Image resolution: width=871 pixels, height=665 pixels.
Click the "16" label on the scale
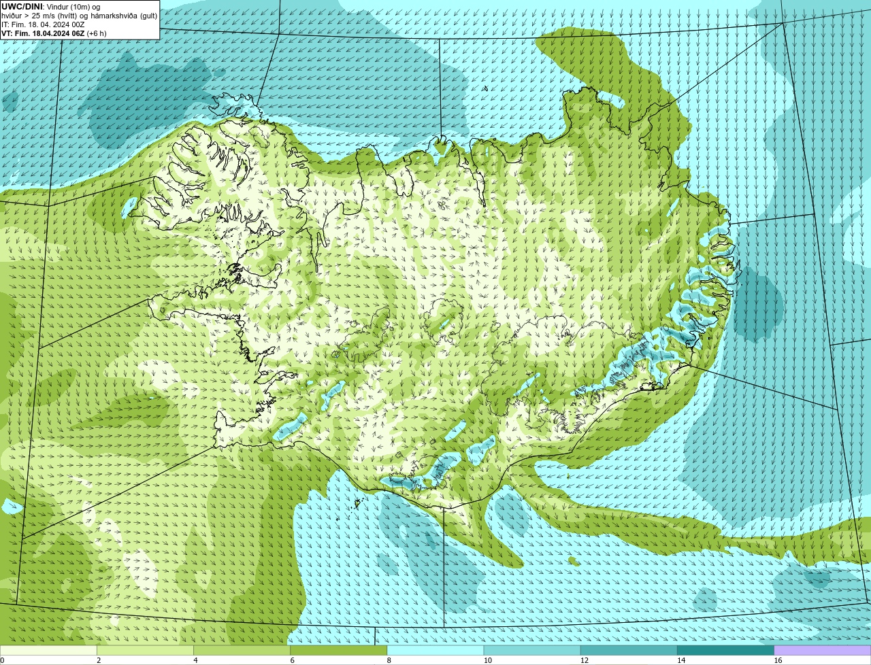click(777, 660)
